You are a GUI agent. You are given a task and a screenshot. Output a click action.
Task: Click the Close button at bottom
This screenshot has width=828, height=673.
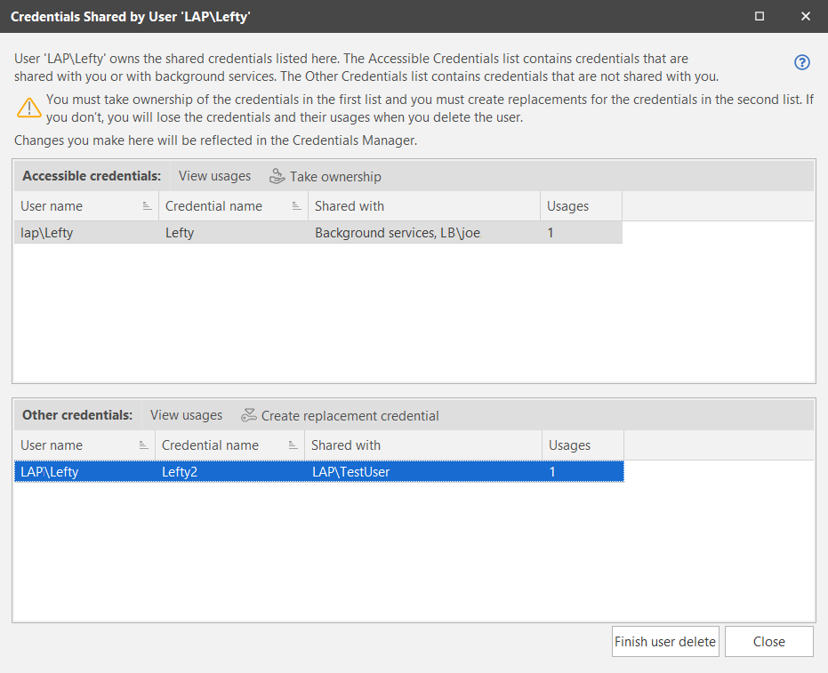768,641
